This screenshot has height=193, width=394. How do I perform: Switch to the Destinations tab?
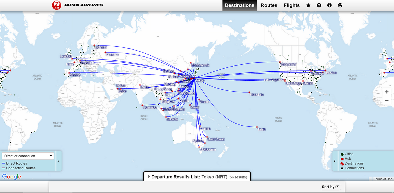coord(239,5)
